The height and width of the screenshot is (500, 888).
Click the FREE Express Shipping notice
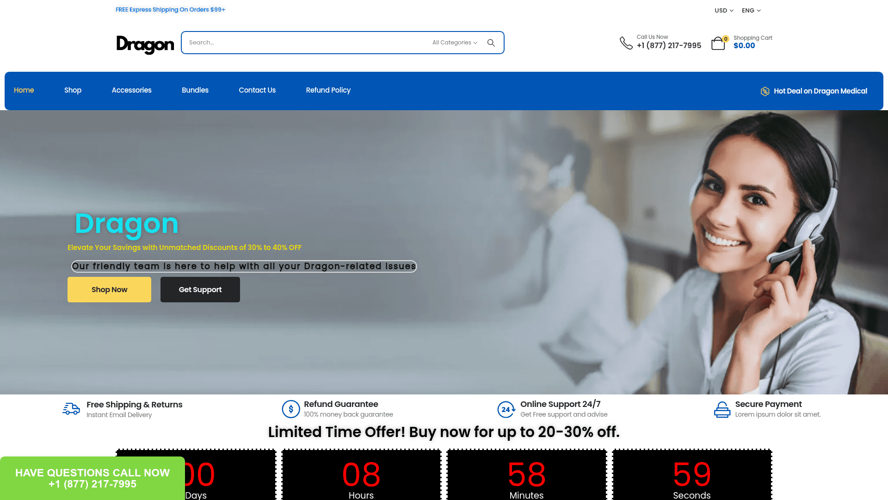tap(170, 10)
